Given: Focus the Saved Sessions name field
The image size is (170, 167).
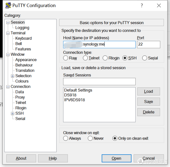Looking at the screenshot, I should pyautogui.click(x=99, y=81).
